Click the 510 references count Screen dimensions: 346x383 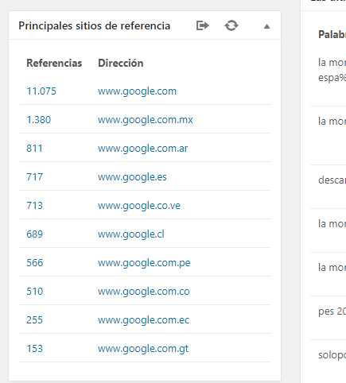pyautogui.click(x=35, y=292)
